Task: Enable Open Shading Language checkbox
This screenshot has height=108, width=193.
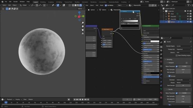Action: [x=177, y=55]
